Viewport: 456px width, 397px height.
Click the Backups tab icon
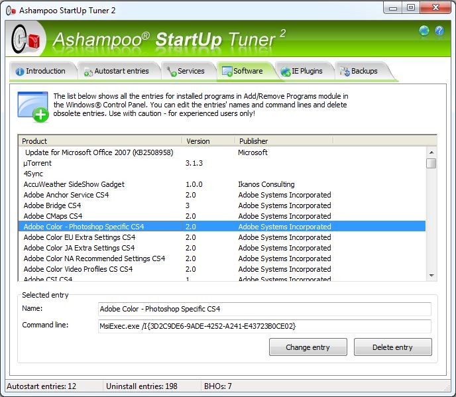(345, 72)
